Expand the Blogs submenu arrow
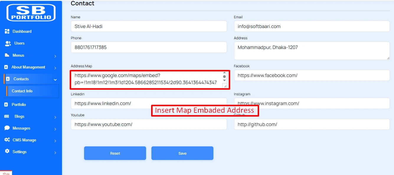Screen dimensions: 394x175 coord(55,117)
